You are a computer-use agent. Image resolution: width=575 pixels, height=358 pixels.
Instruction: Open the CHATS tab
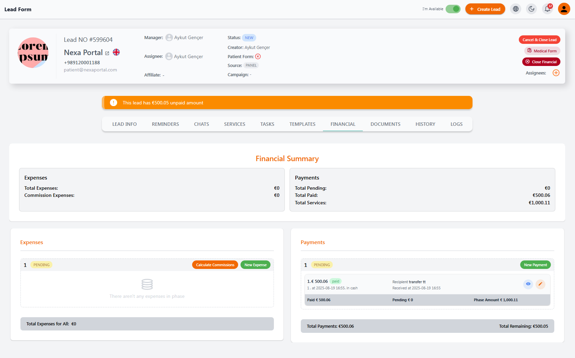pos(202,124)
